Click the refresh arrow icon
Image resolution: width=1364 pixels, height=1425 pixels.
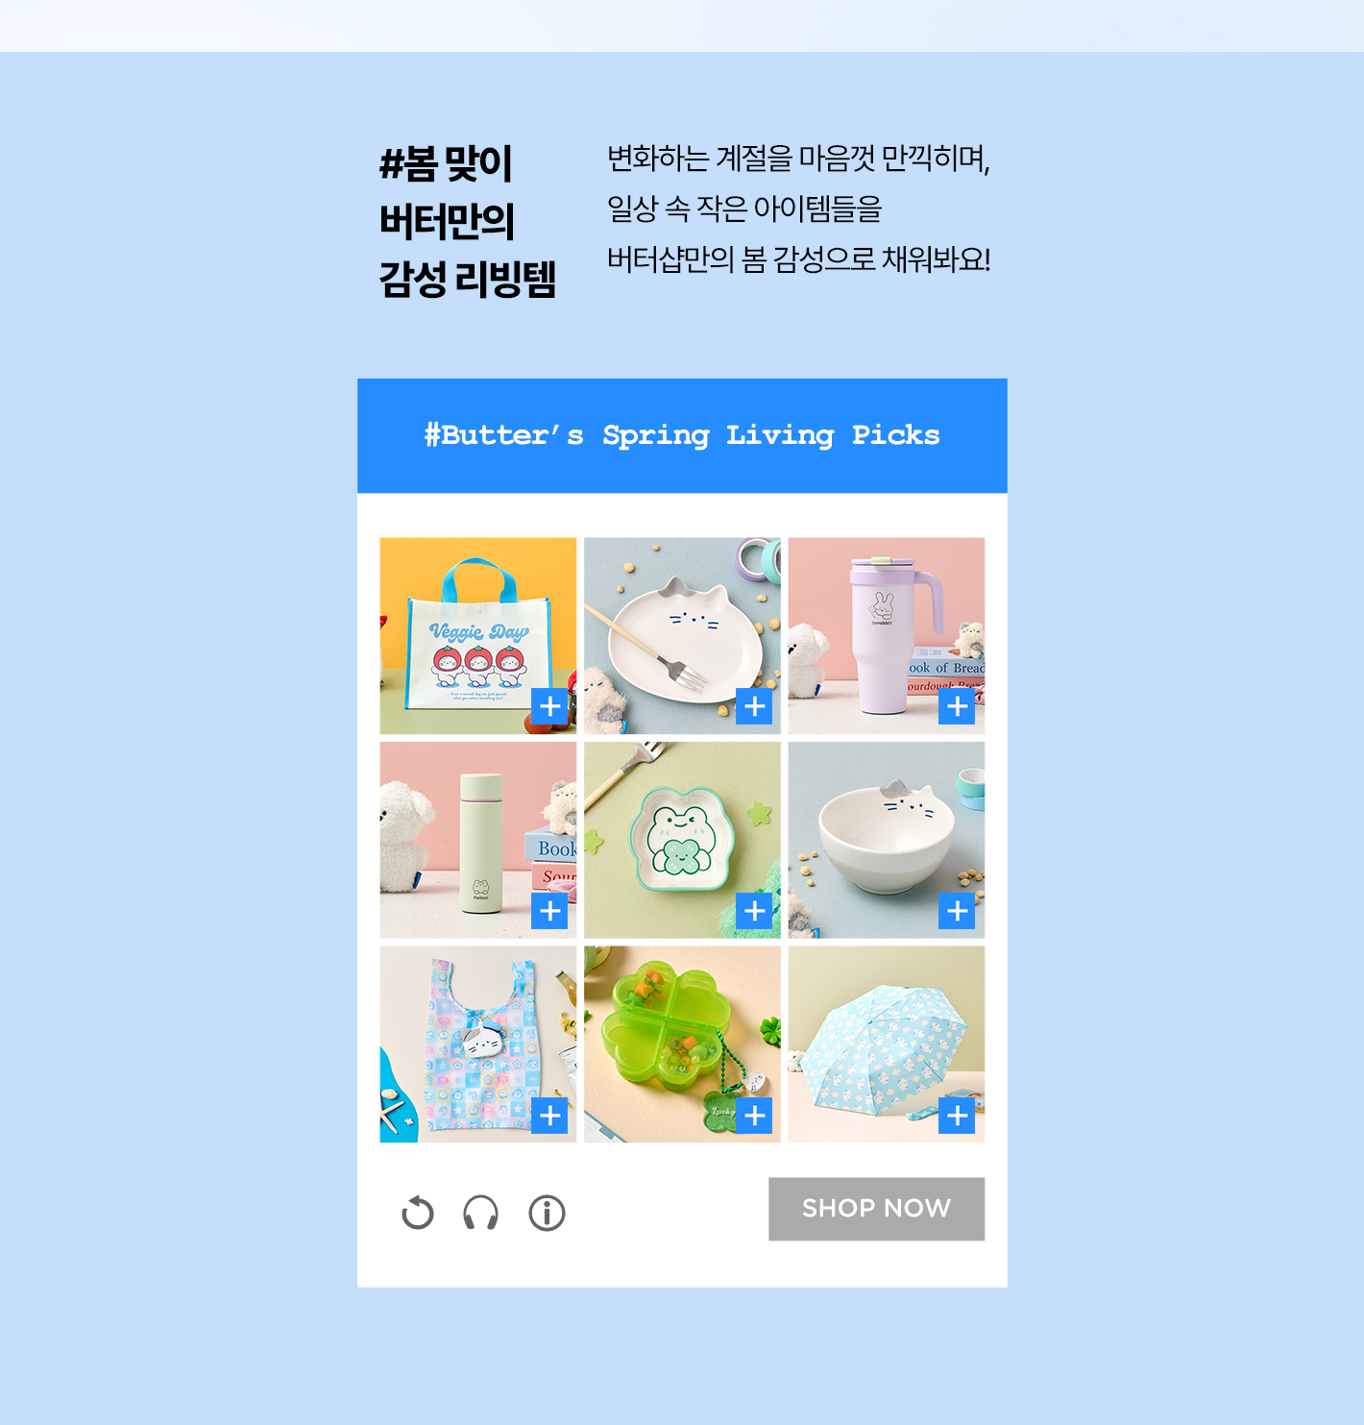[x=418, y=1213]
